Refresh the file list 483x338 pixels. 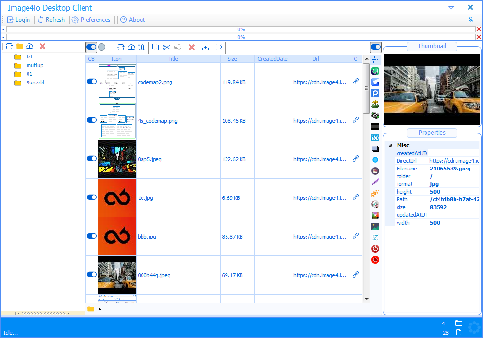pos(121,47)
